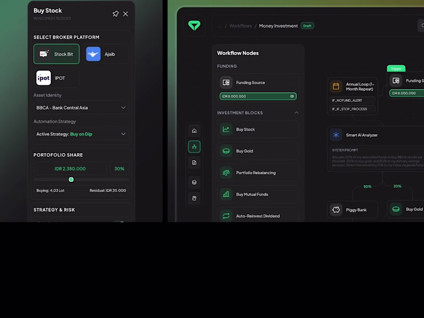Click IF_IF_STOP_PROCESS condition
Image resolution: width=424 pixels, height=318 pixels.
[352, 109]
